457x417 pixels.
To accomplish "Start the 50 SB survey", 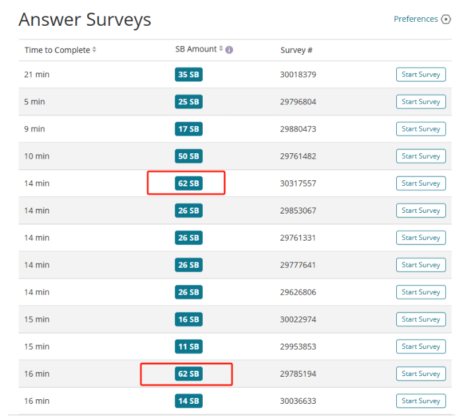I will point(421,156).
